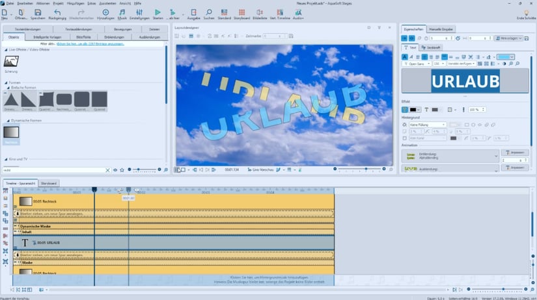Toggle favorites star in toolbox search bar
This screenshot has height=300, width=537.
pos(122,170)
